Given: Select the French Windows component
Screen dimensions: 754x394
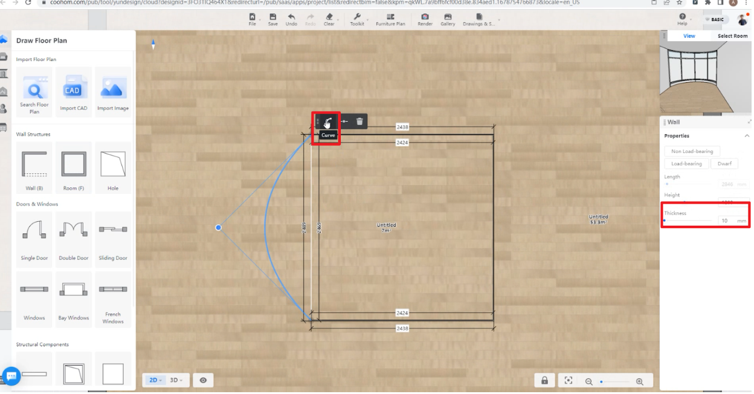Looking at the screenshot, I should click(113, 299).
